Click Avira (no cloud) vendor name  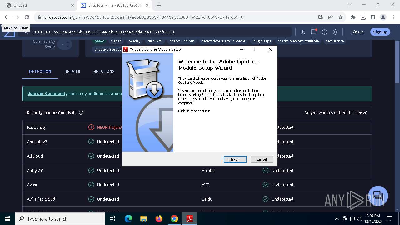pyautogui.click(x=42, y=199)
